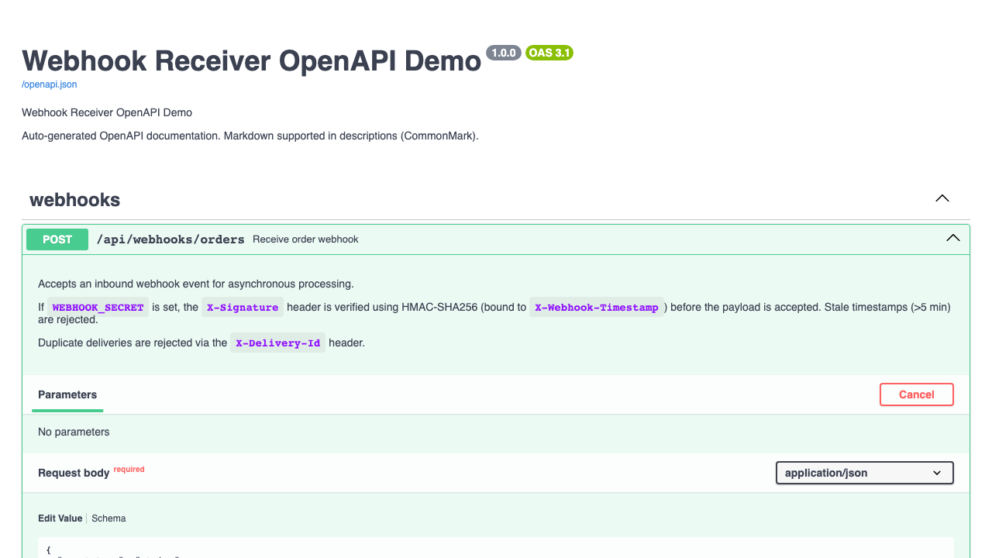This screenshot has width=992, height=558.
Task: Click the Receive order webhook summary
Action: [x=305, y=239]
